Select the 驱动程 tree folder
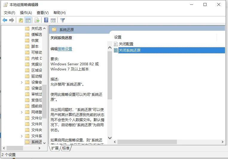The width and height of the screenshot is (228, 159). 33,76
